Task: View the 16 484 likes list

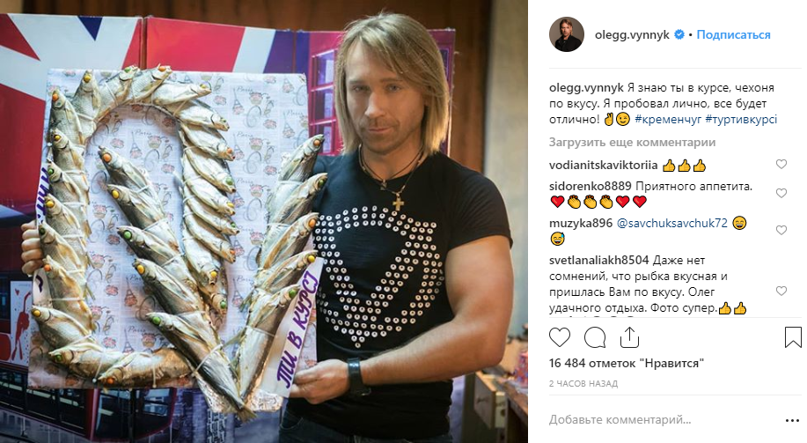Action: (x=627, y=363)
